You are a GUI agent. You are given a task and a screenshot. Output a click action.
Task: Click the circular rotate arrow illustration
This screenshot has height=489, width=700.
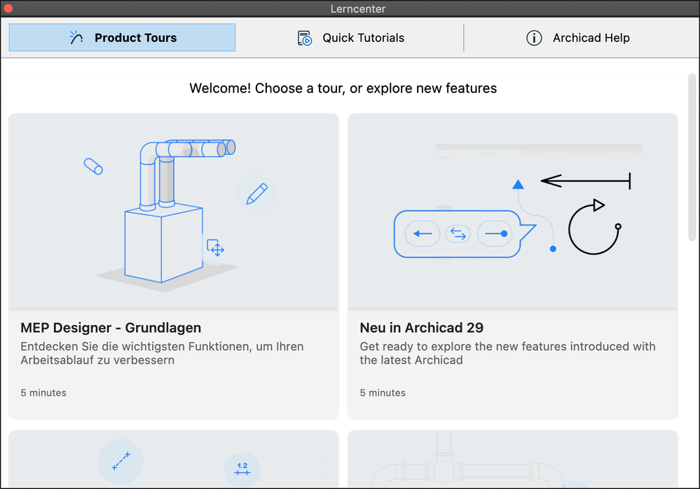(x=594, y=228)
